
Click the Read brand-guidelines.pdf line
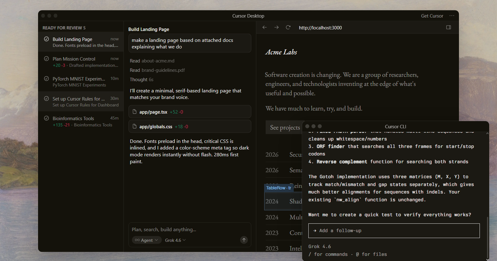[157, 70]
